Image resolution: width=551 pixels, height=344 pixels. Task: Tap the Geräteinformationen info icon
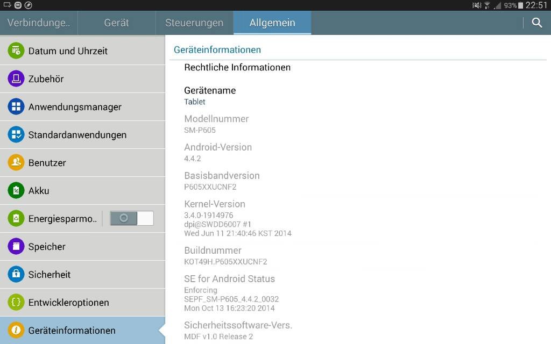(x=16, y=331)
